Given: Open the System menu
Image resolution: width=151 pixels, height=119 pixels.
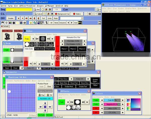Looking at the screenshot, I should (x=4, y=6).
